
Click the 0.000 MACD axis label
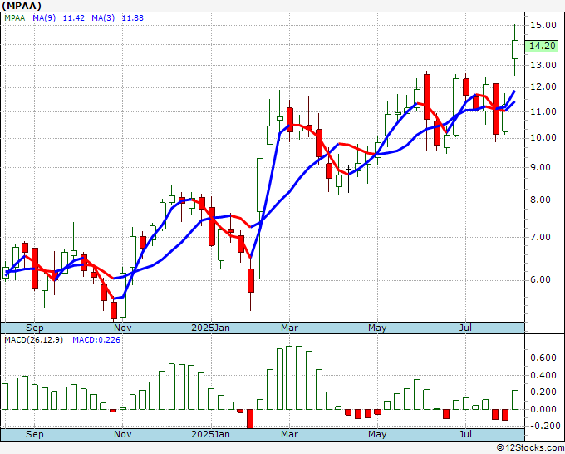543,409
